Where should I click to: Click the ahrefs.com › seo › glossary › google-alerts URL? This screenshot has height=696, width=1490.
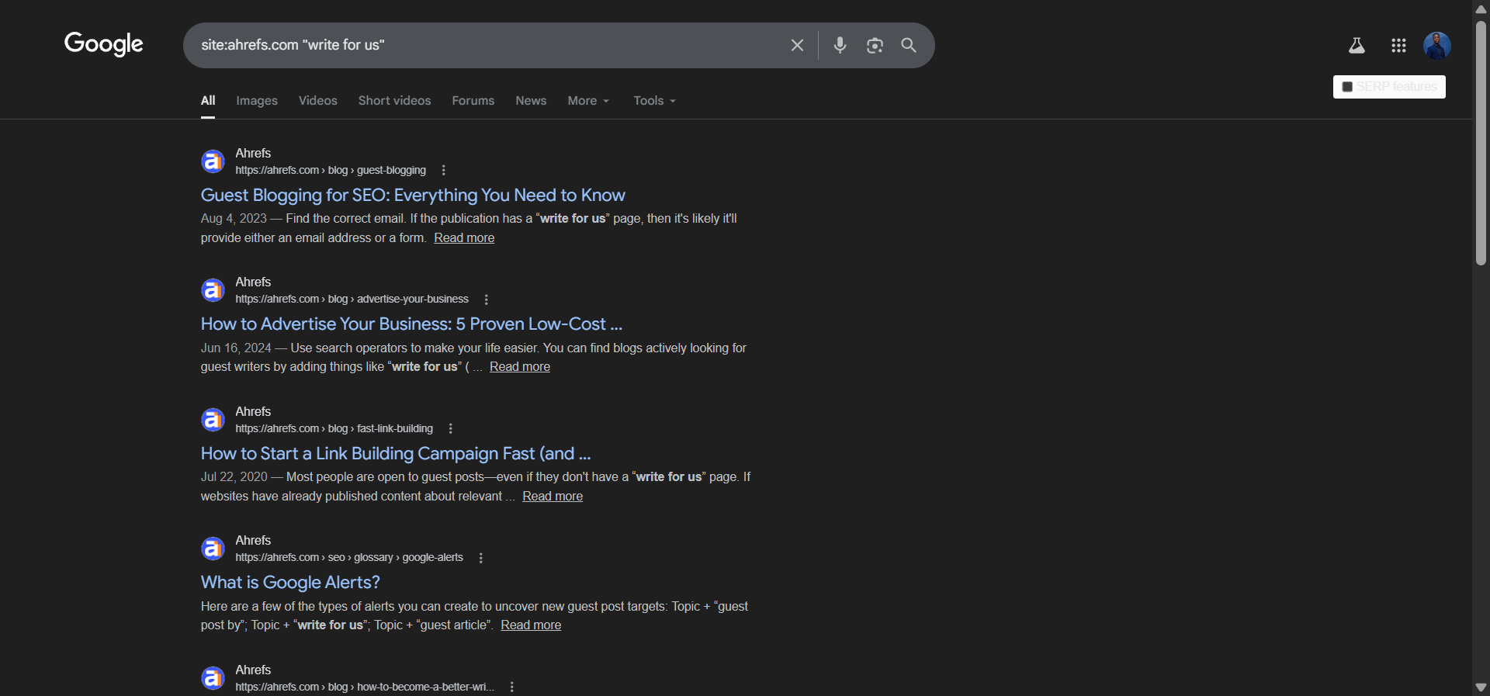click(349, 558)
